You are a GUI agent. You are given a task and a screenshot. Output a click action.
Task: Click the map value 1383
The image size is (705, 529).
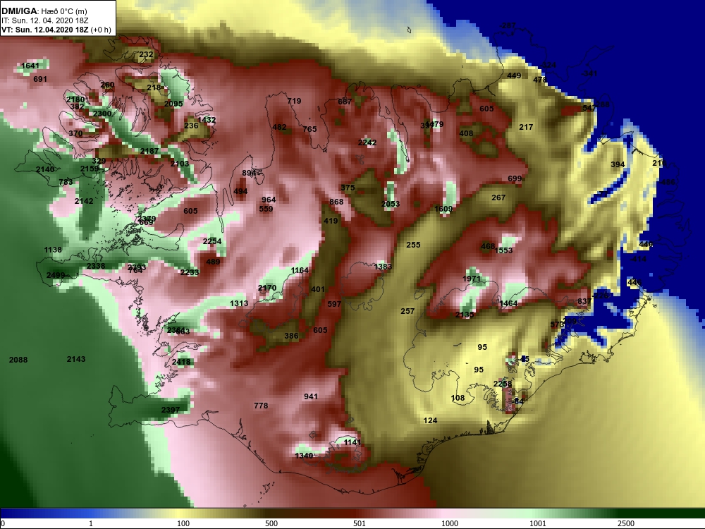coord(383,267)
